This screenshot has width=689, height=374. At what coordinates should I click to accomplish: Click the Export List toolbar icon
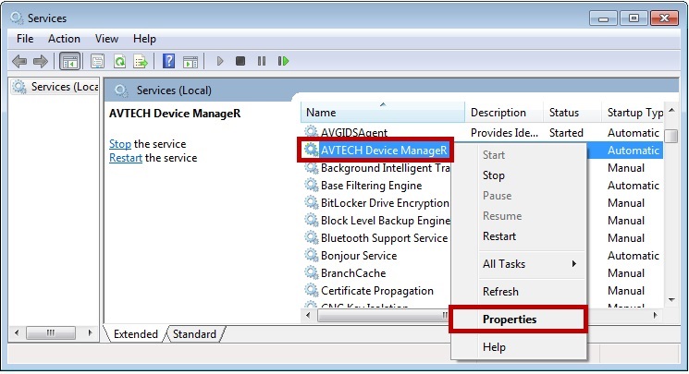pos(141,61)
